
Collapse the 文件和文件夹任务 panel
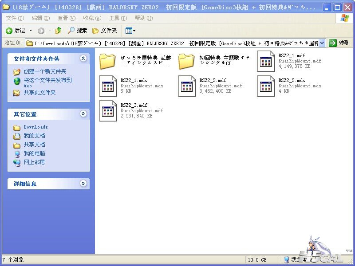click(x=83, y=59)
